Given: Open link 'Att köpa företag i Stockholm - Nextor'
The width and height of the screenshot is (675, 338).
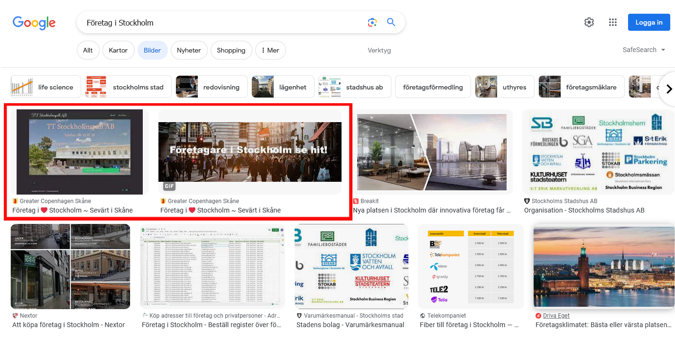Looking at the screenshot, I should pos(68,325).
